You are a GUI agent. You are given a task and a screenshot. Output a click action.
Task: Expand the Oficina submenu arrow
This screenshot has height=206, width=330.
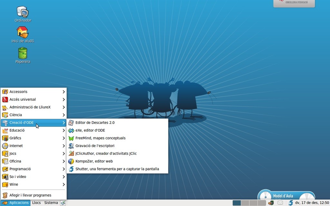tap(63, 161)
